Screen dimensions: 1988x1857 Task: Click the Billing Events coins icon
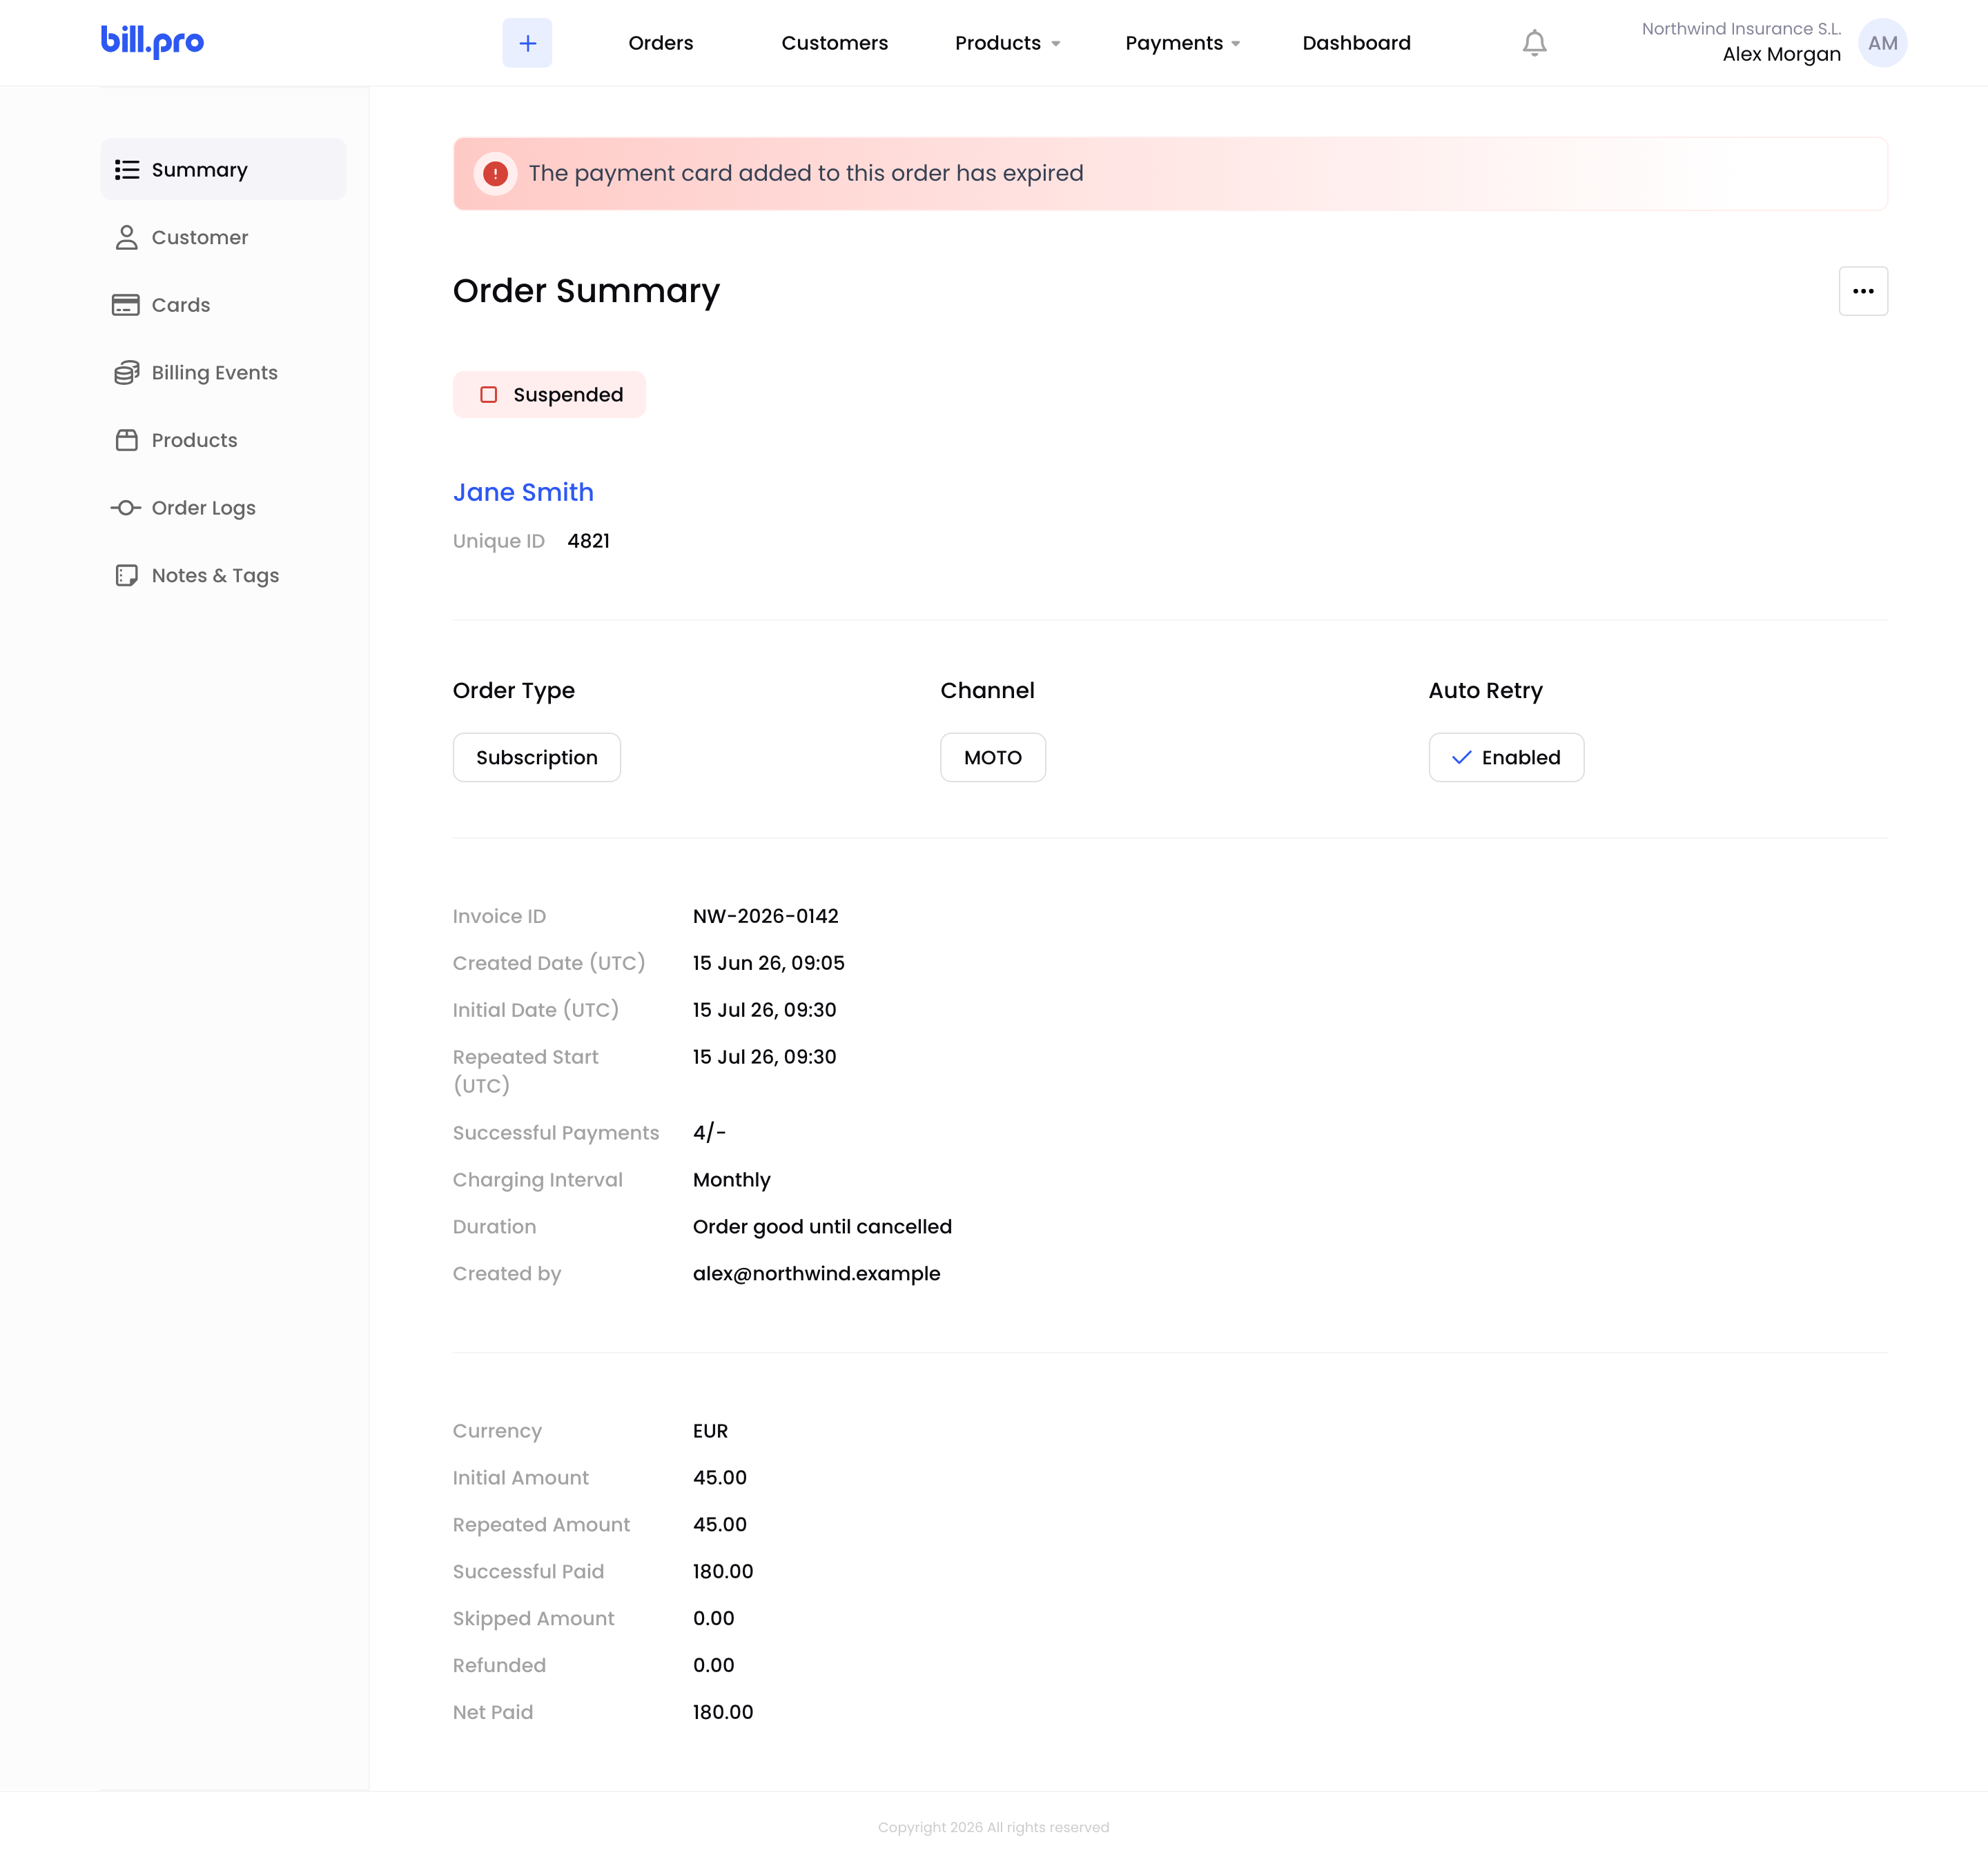coord(127,373)
